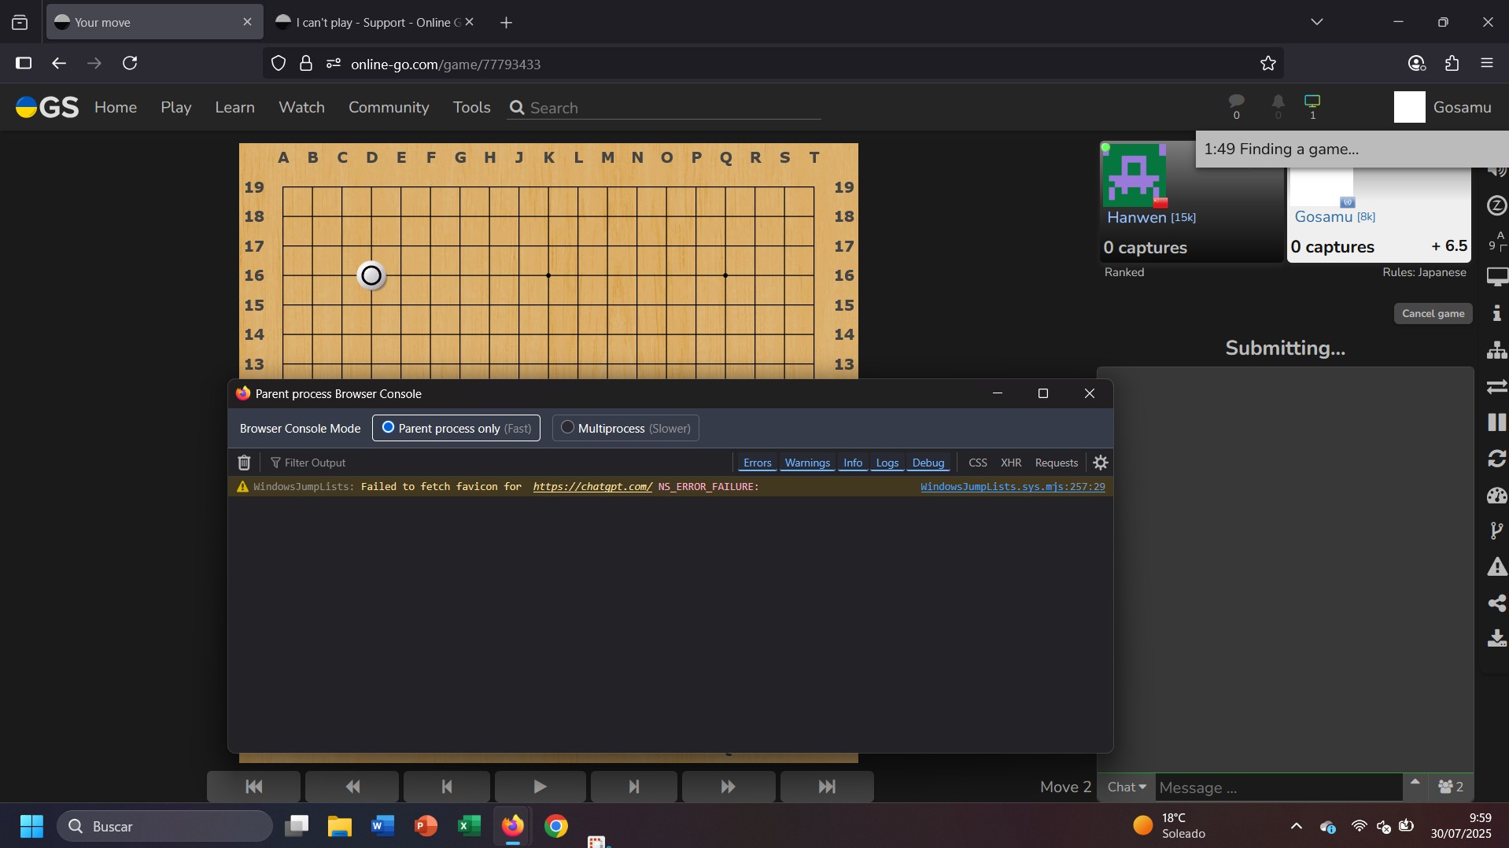Open the Watch menu

301,107
